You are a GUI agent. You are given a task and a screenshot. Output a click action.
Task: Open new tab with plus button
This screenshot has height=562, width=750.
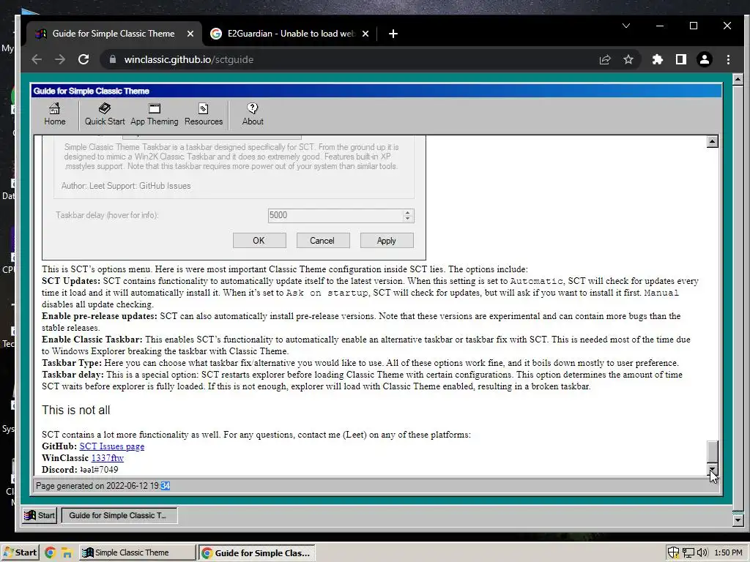393,34
